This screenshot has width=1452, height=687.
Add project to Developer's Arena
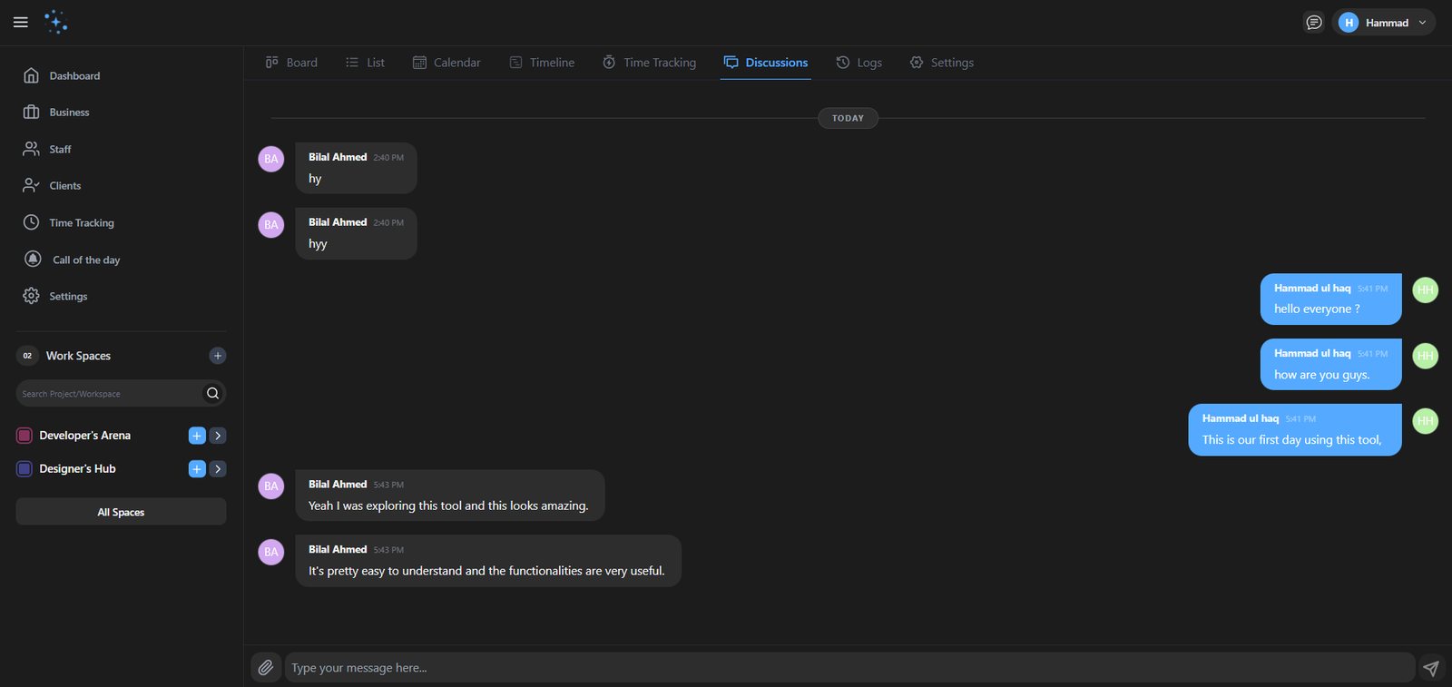(x=197, y=436)
